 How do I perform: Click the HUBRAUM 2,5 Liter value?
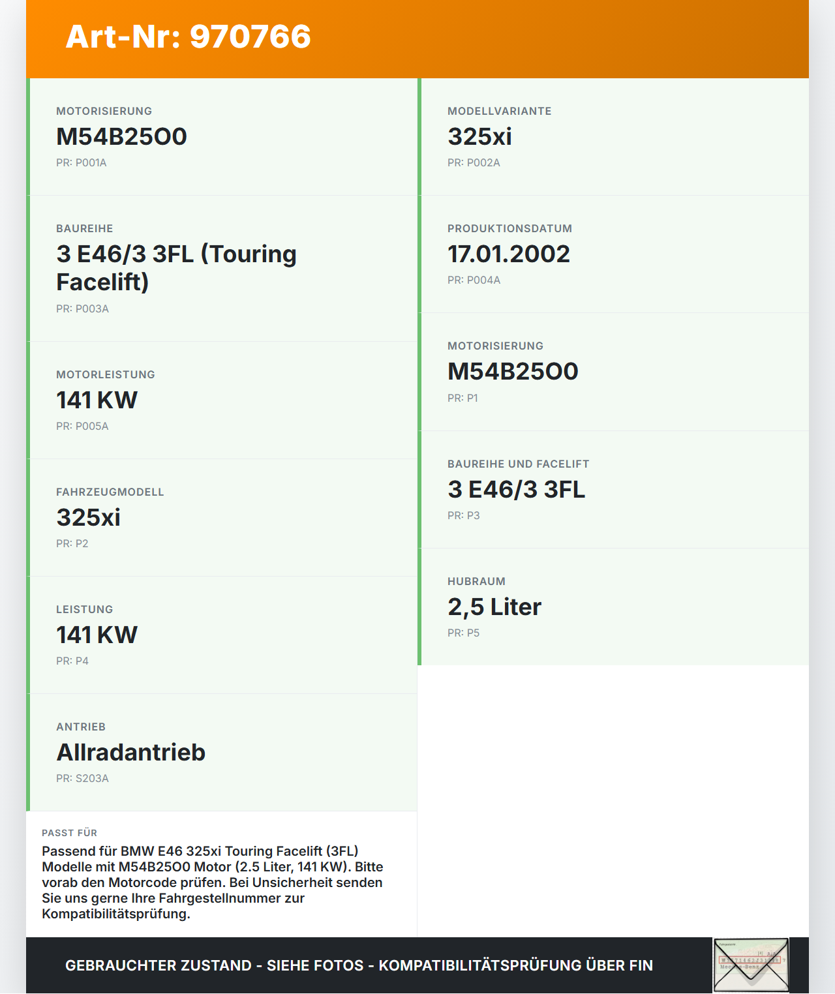tap(494, 606)
